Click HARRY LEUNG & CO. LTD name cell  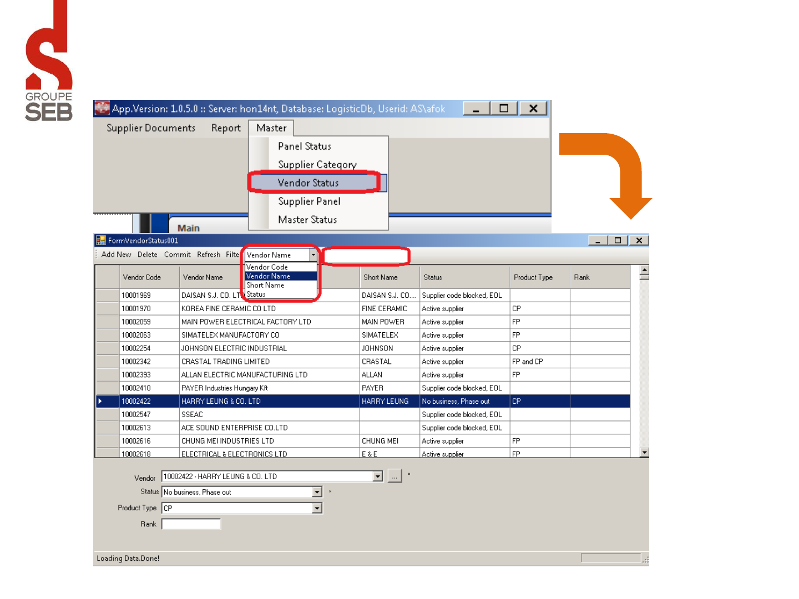point(270,401)
